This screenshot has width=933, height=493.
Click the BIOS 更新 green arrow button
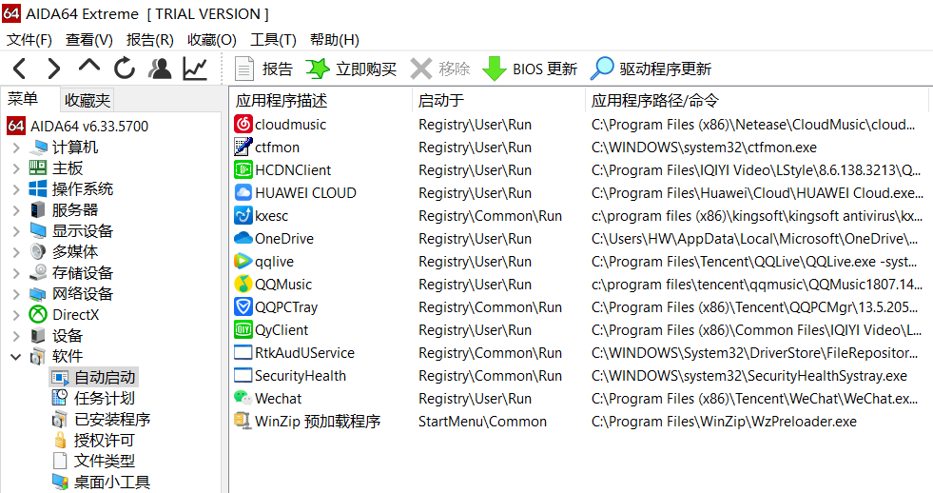tap(530, 69)
